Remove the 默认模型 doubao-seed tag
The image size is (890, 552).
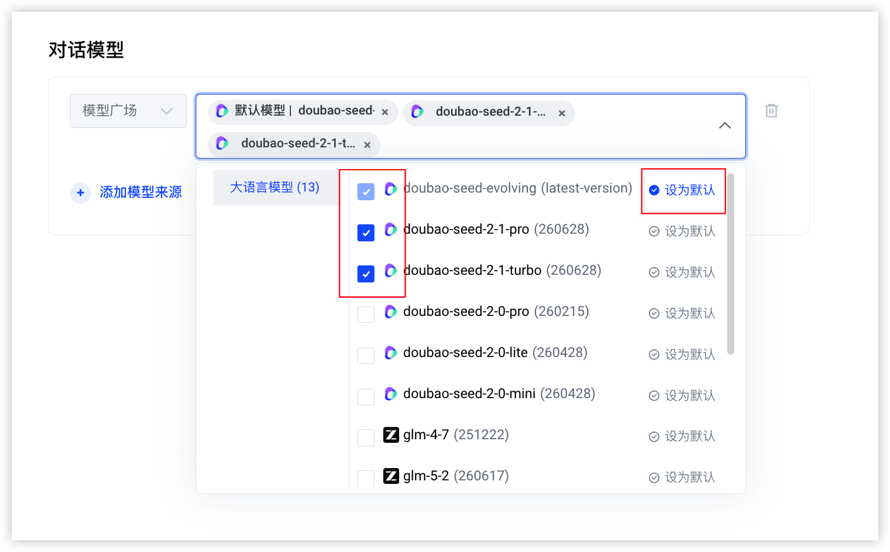coord(385,112)
